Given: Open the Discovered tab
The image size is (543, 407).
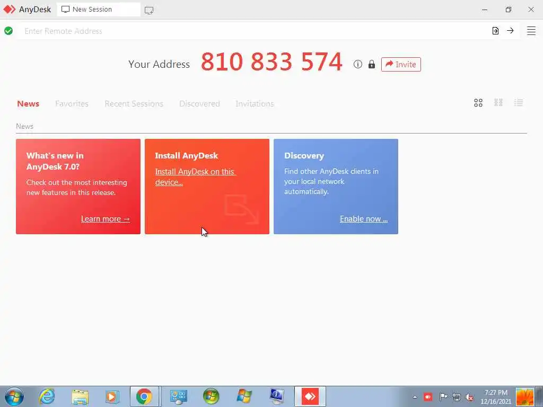Looking at the screenshot, I should click(199, 103).
